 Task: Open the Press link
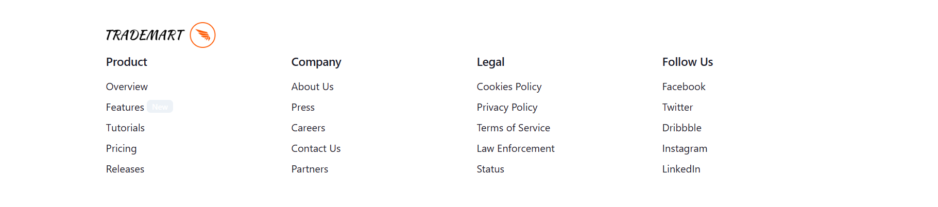pos(303,107)
